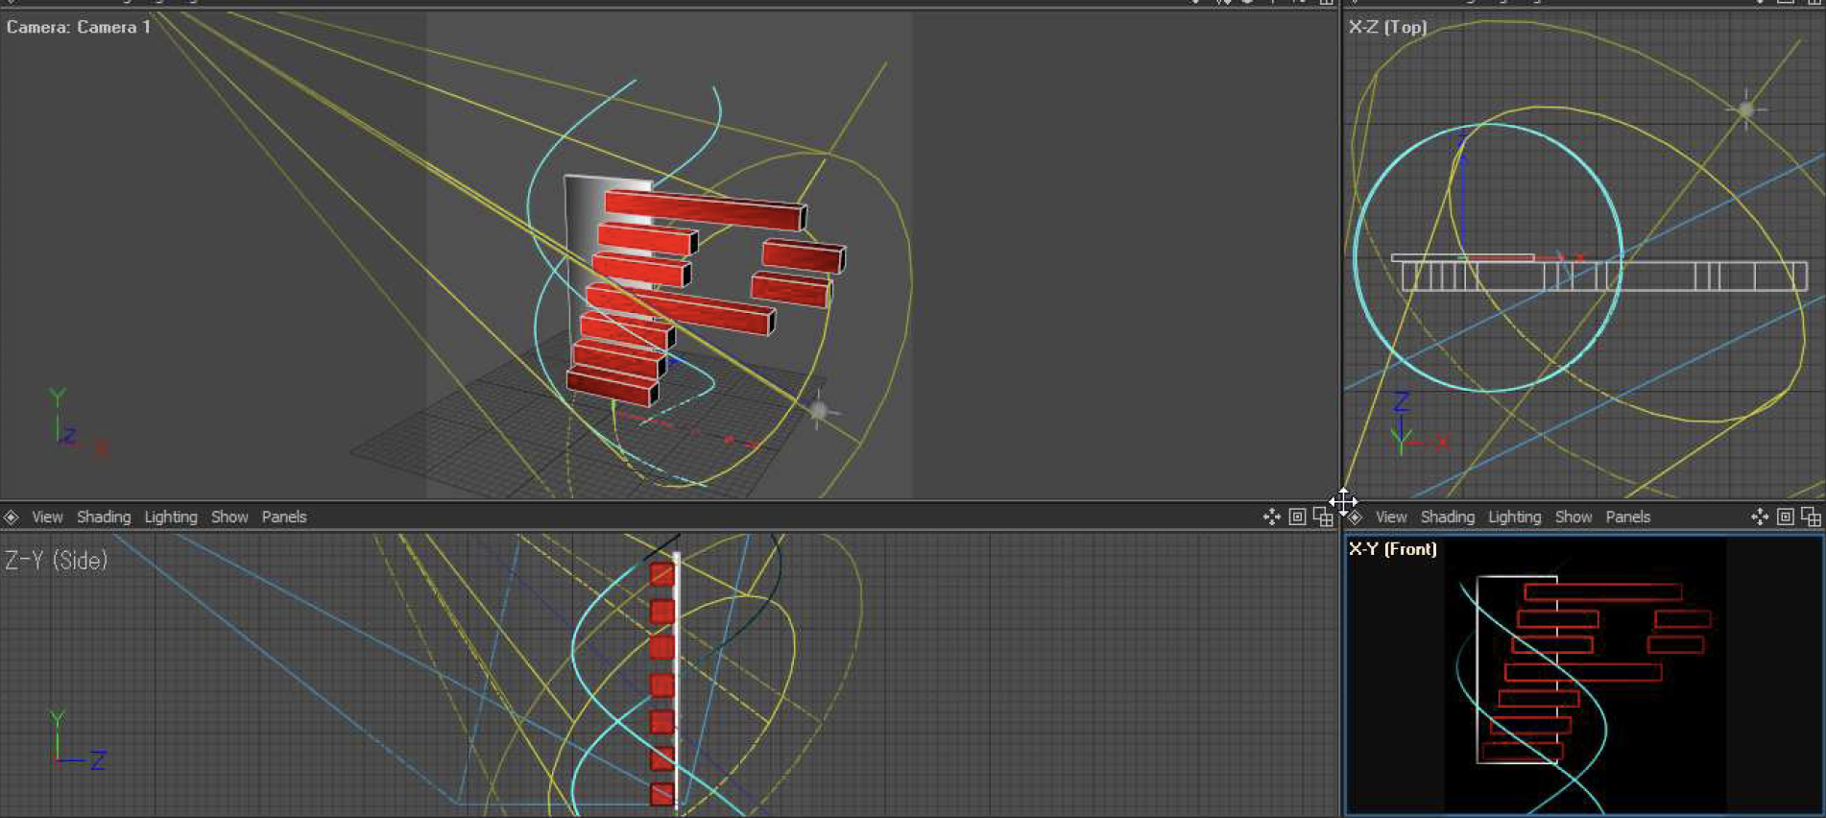Toggle the multi-pane layout icon above Front viewport
The image size is (1826, 818).
point(1811,517)
